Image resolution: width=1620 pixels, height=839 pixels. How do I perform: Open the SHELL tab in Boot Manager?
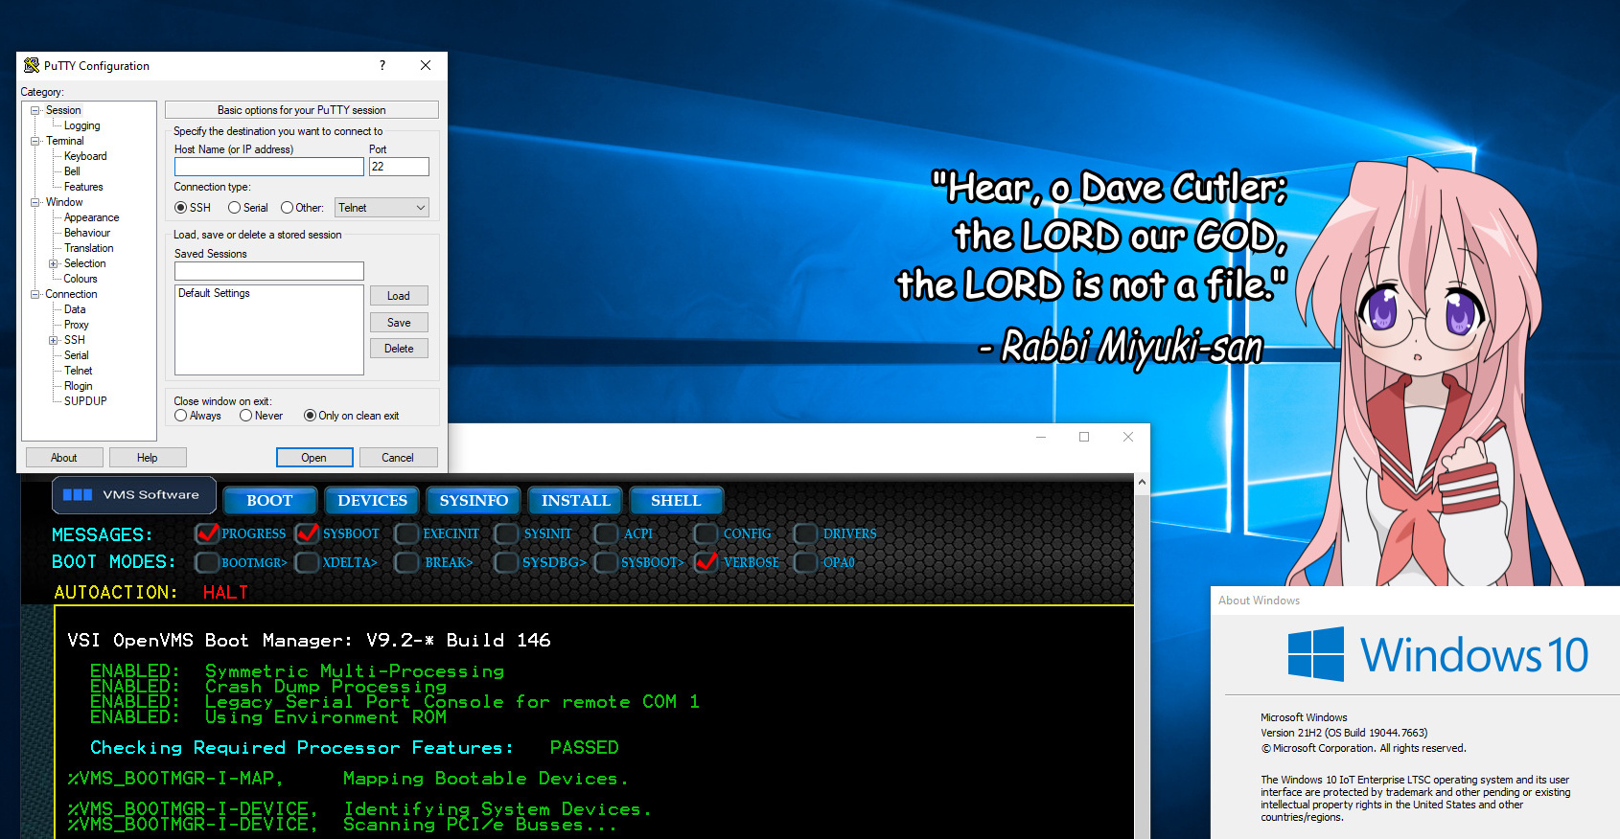pyautogui.click(x=676, y=501)
